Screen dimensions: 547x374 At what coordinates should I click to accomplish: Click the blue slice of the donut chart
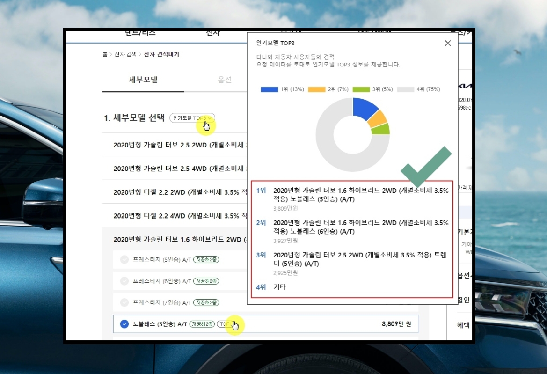(x=363, y=109)
